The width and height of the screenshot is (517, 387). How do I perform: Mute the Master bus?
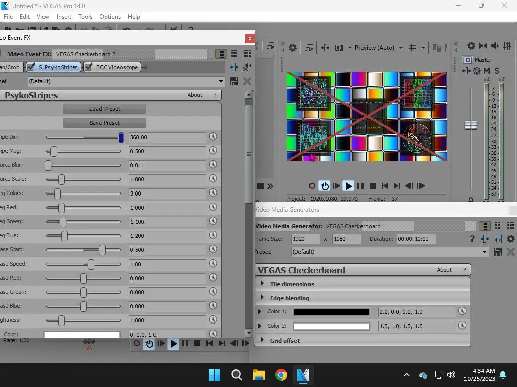(487, 71)
